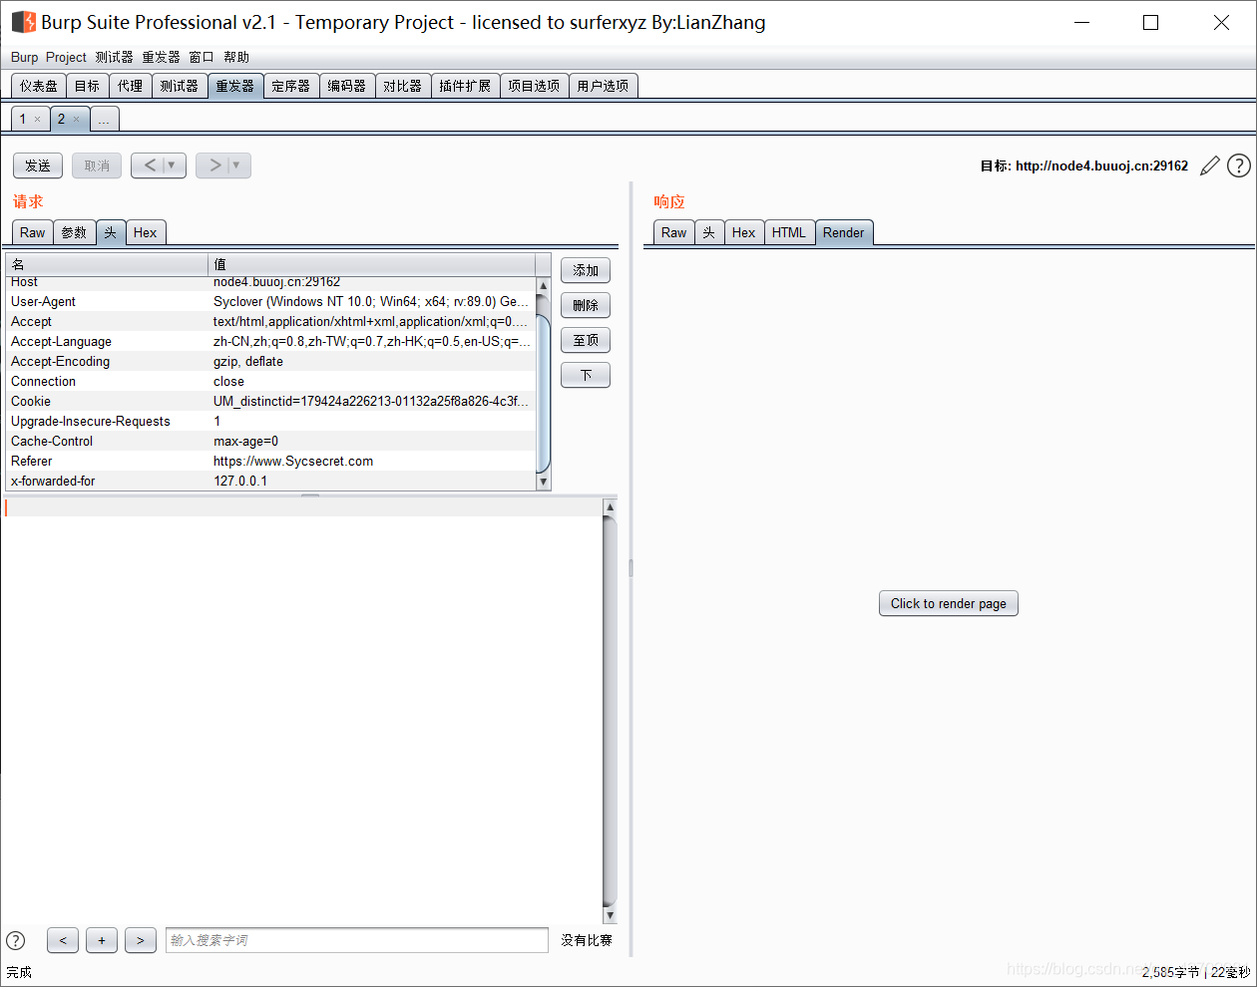
Task: Click headers table scrollbar up arrow
Action: tap(544, 285)
